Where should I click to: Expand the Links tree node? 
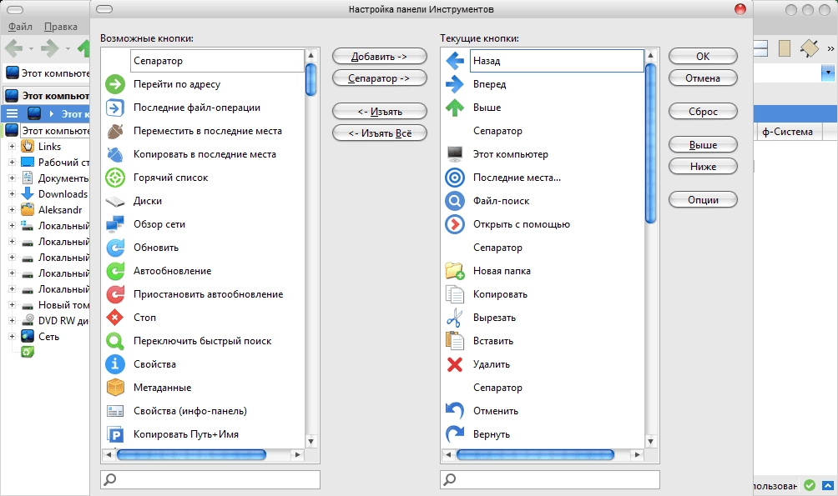click(12, 146)
